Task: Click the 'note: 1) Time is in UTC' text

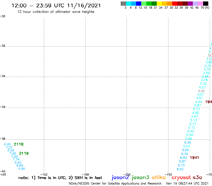Action: [x=42, y=178]
